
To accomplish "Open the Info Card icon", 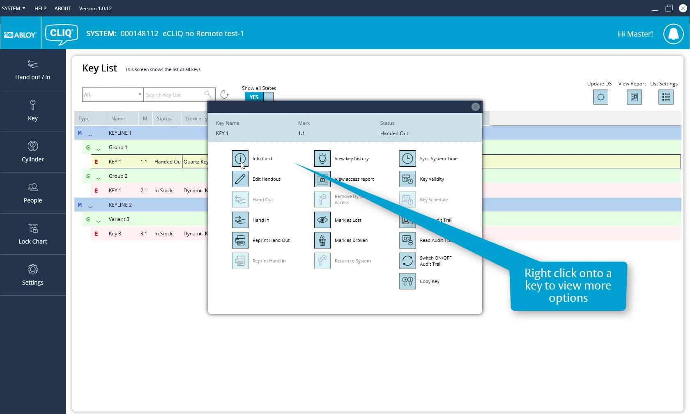I will coord(240,159).
